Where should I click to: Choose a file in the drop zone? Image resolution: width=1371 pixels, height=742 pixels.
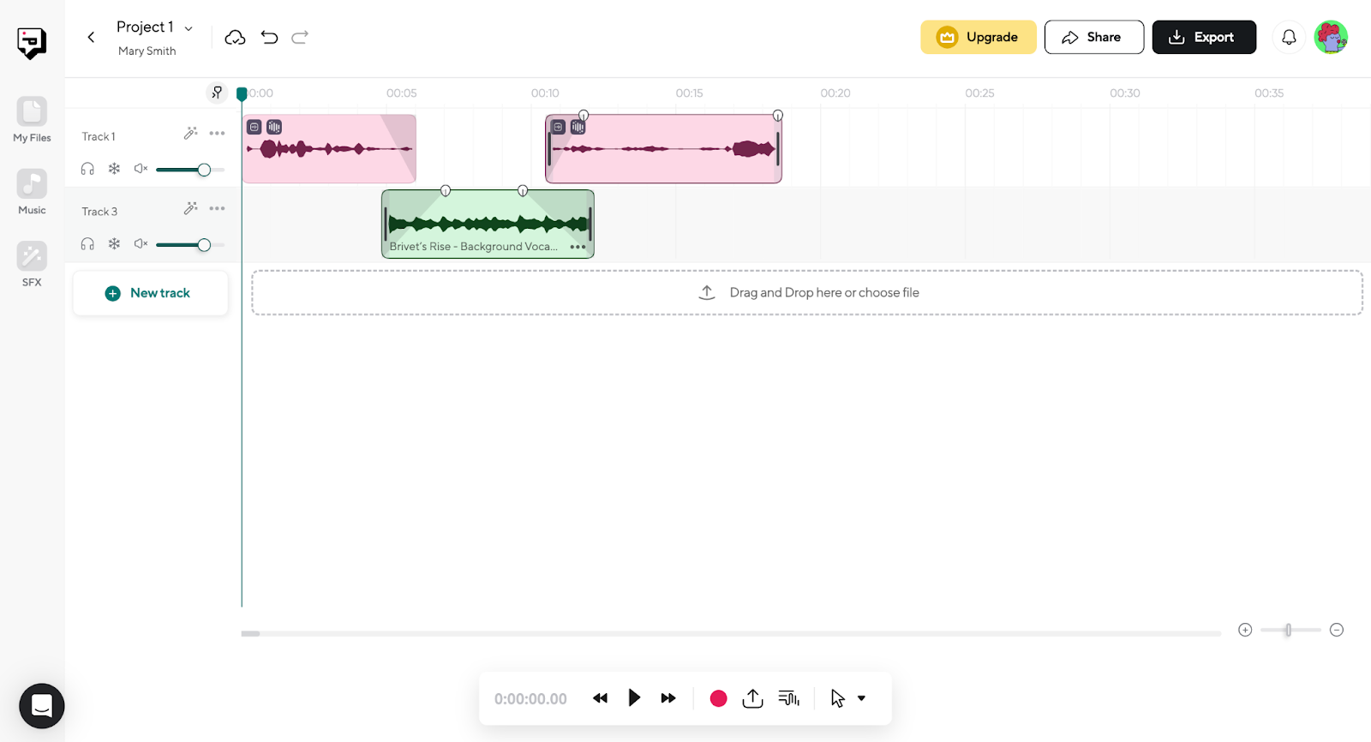[807, 293]
